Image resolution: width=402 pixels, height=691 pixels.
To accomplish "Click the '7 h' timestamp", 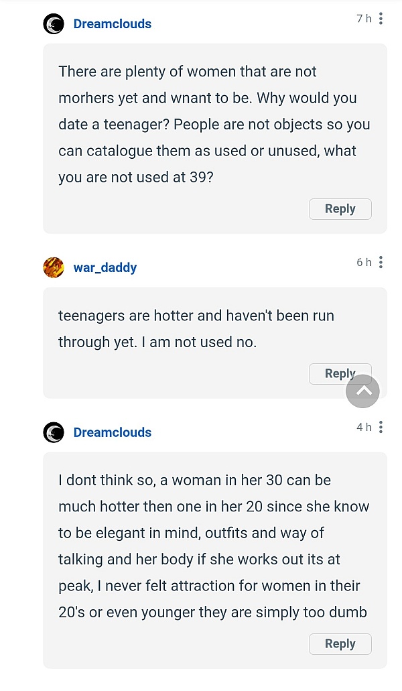I will click(364, 19).
